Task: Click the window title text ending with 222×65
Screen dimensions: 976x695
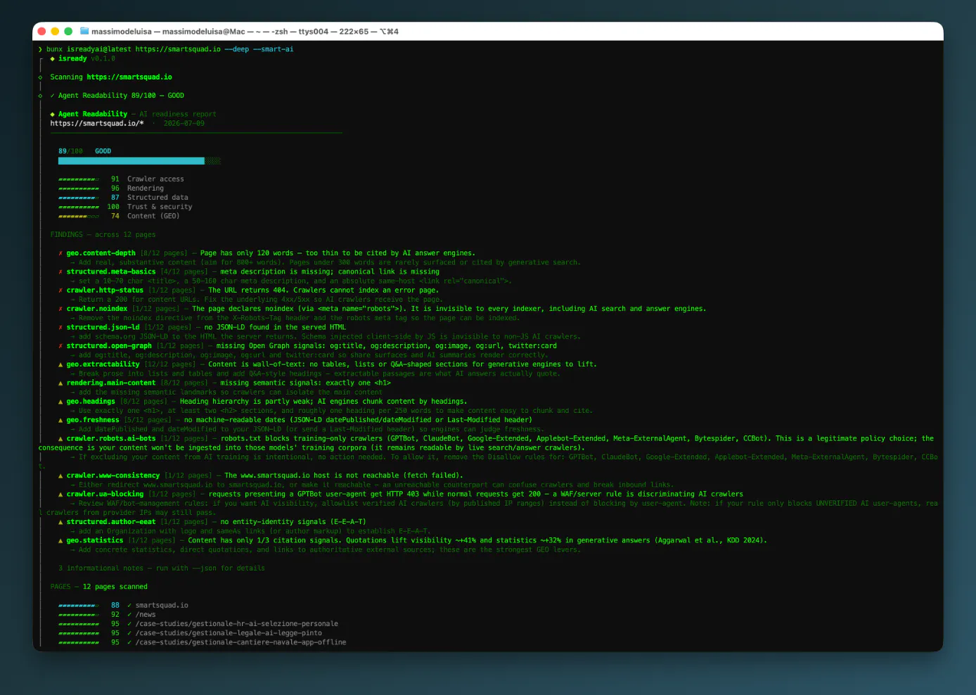Action: (245, 32)
